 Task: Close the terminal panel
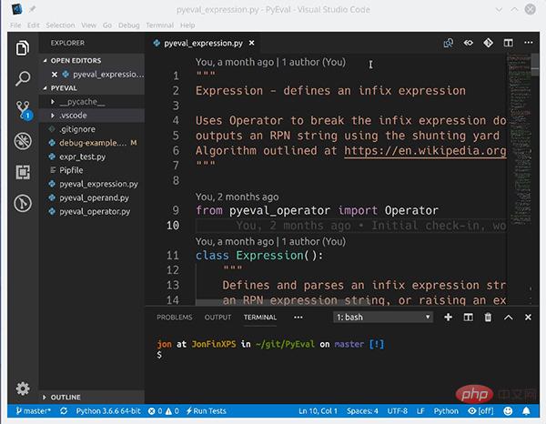click(x=528, y=318)
